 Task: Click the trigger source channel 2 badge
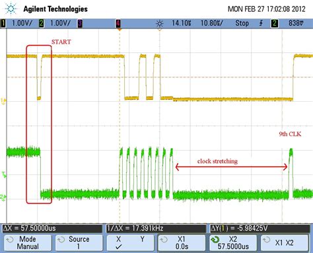coord(275,23)
